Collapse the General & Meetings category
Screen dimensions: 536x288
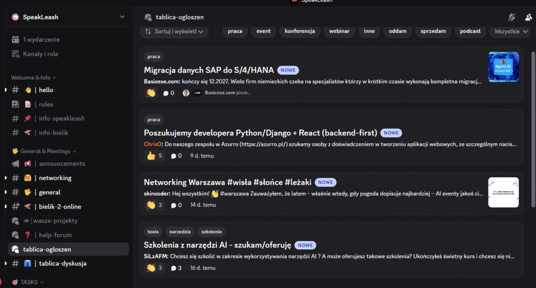click(x=44, y=151)
